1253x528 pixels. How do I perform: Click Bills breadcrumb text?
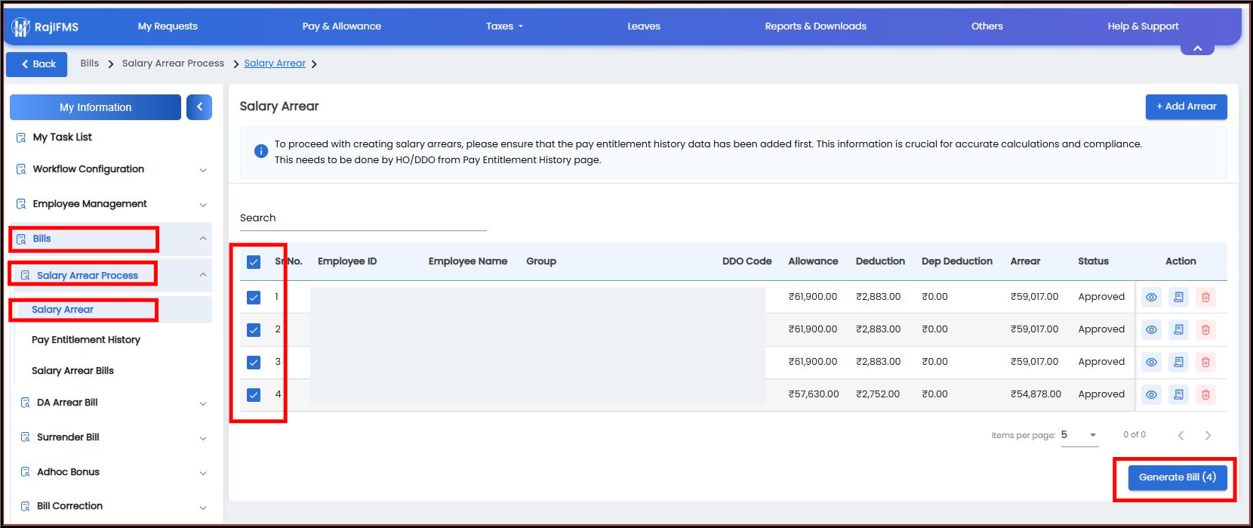coord(90,63)
